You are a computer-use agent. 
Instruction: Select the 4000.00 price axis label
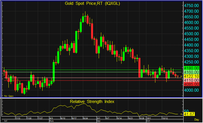point(191,90)
